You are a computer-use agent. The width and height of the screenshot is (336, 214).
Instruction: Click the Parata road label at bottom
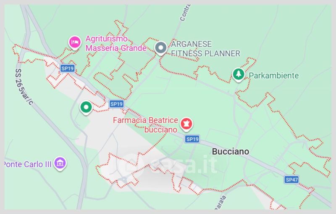(x=220, y=202)
